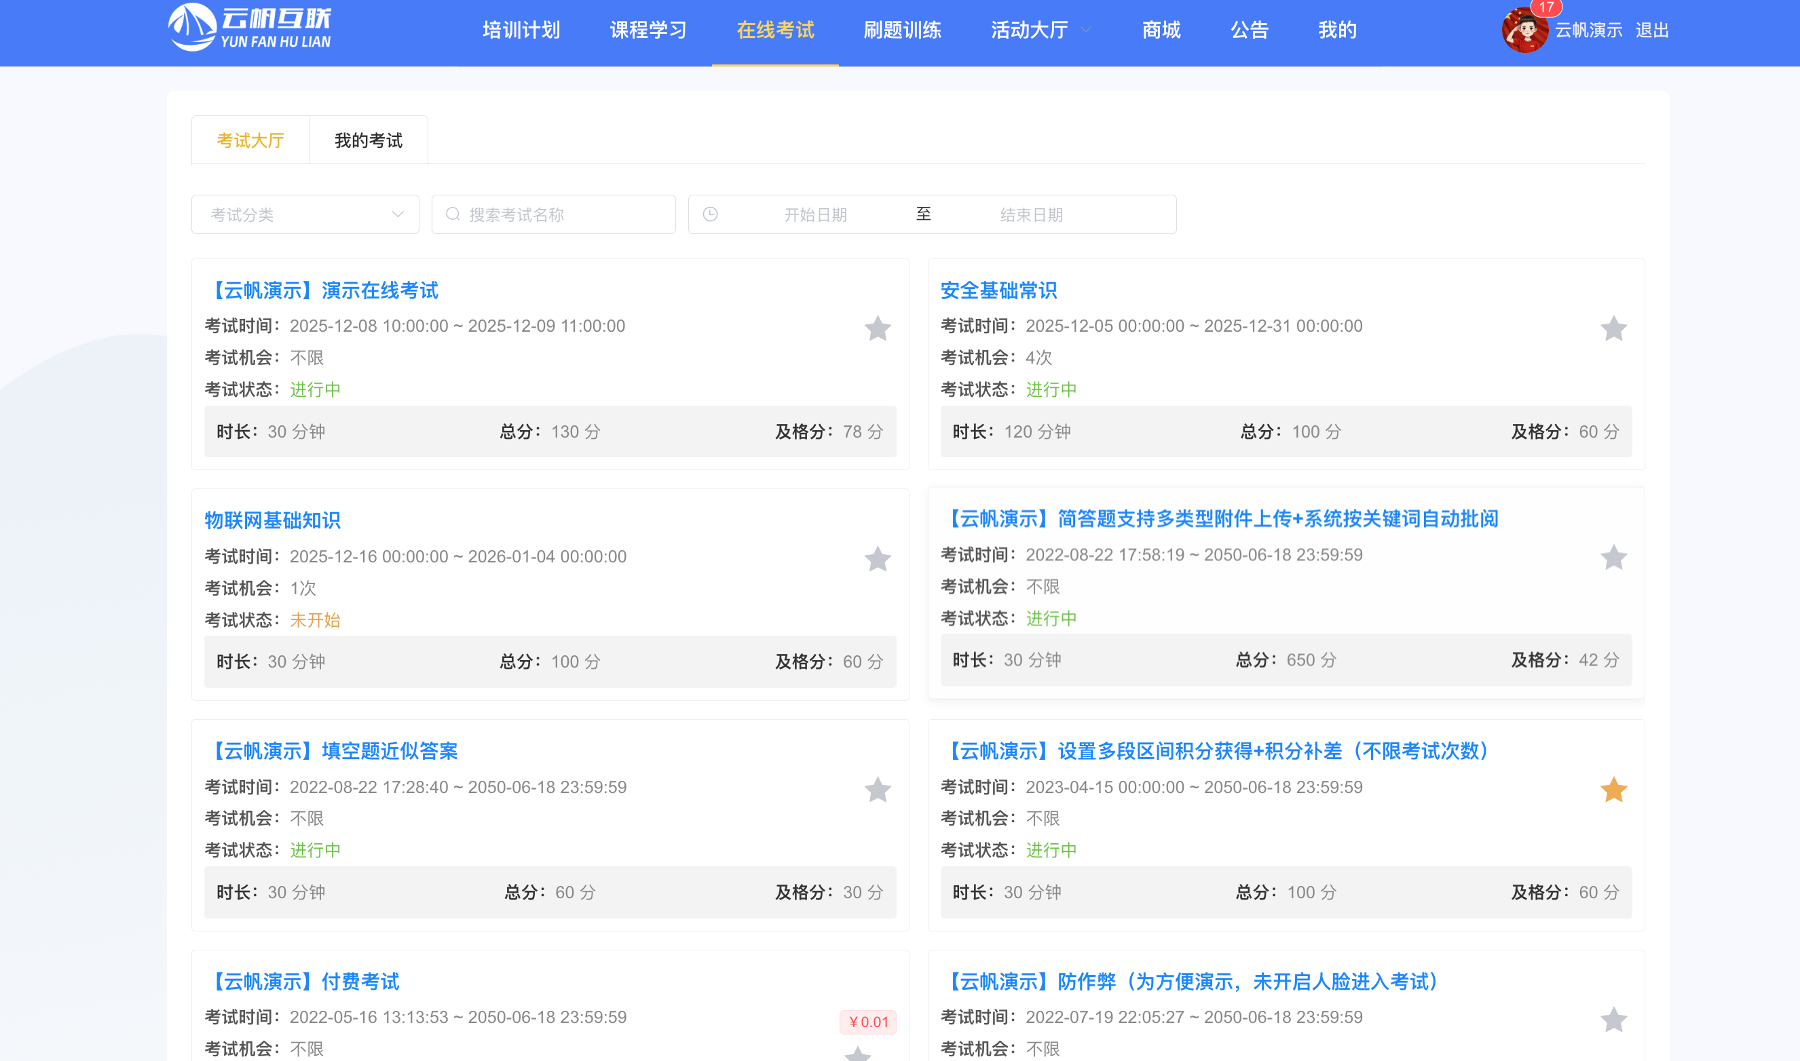Click the 云帆互联 sailboat logo
Viewport: 1800px width, 1061px height.
191,28
